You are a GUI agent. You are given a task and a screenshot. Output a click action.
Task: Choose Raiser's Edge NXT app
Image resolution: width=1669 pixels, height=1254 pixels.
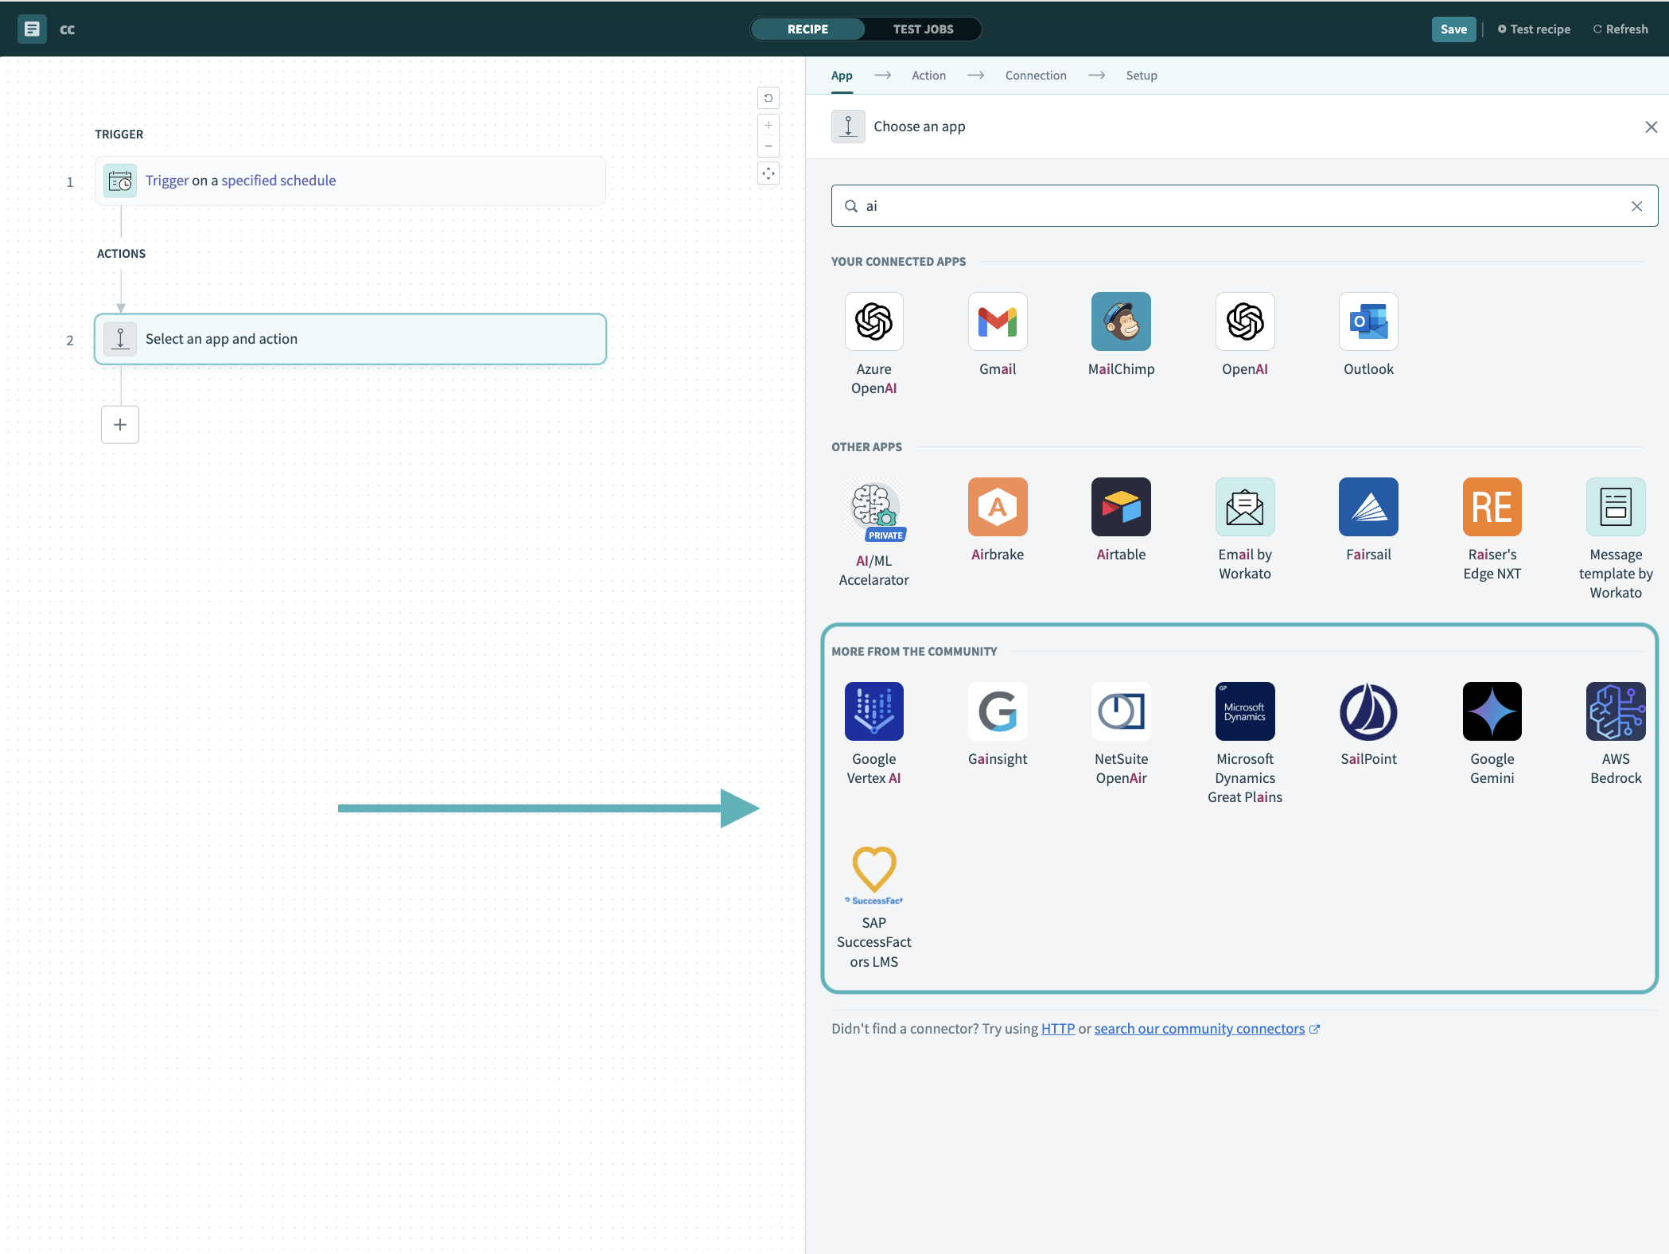point(1492,508)
